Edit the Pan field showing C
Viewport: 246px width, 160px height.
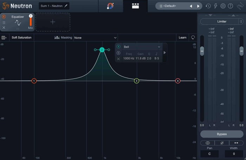209,154
